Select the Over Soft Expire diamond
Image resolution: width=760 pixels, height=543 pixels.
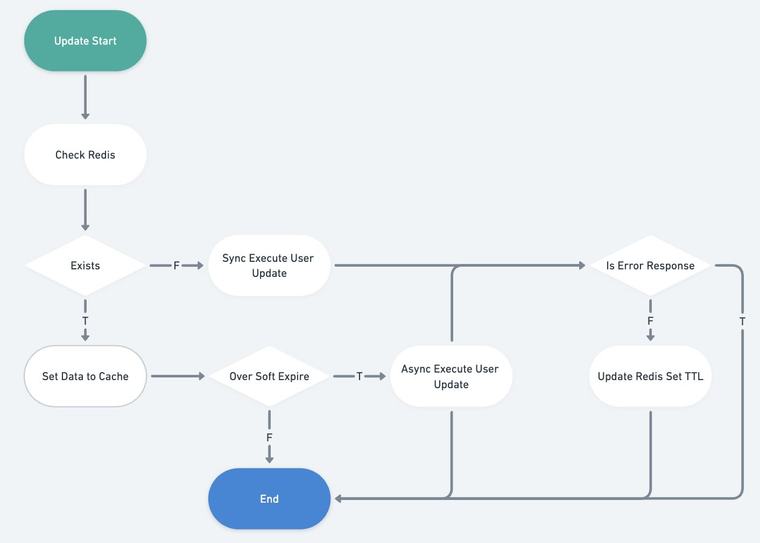[269, 376]
